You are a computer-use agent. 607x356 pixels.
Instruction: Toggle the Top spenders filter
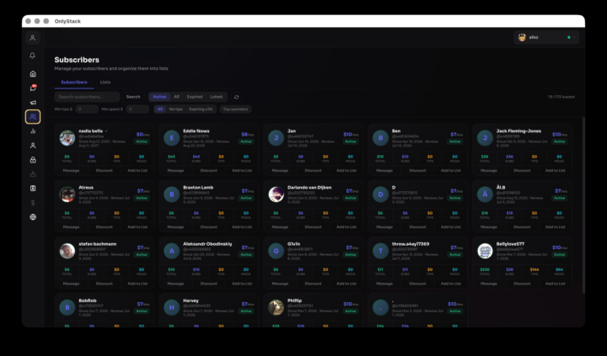coord(235,109)
